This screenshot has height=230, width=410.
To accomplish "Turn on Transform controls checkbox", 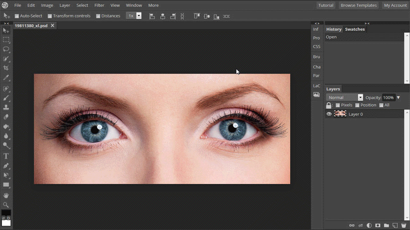I will pos(50,16).
